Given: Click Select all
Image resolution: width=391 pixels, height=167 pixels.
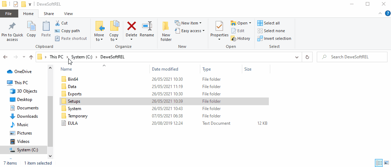Looking at the screenshot, I should tap(268, 23).
